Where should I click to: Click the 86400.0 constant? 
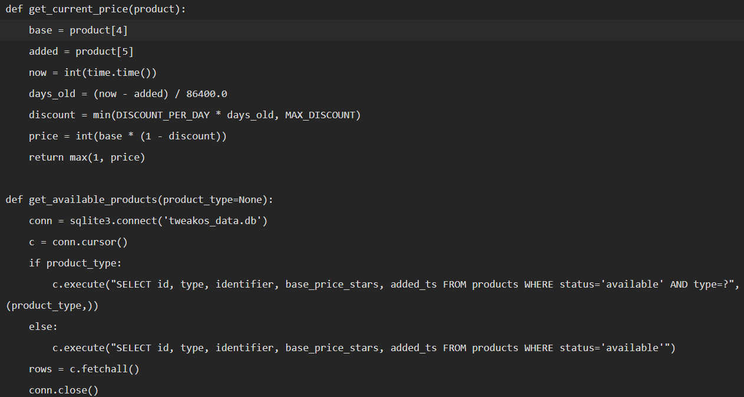click(207, 94)
